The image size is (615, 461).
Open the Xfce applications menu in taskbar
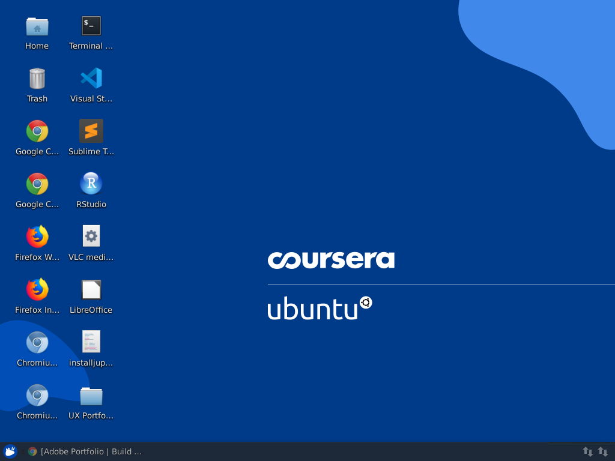(10, 451)
